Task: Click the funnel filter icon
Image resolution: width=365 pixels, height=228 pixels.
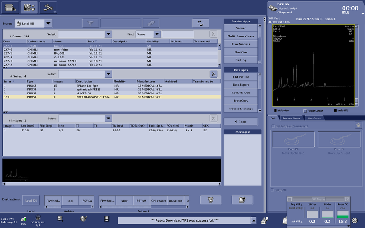Action: (90, 23)
